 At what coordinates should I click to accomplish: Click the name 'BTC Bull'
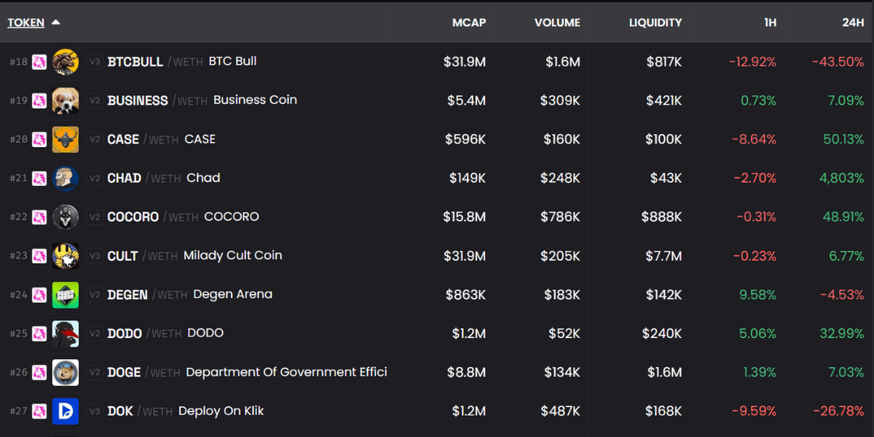coord(232,61)
